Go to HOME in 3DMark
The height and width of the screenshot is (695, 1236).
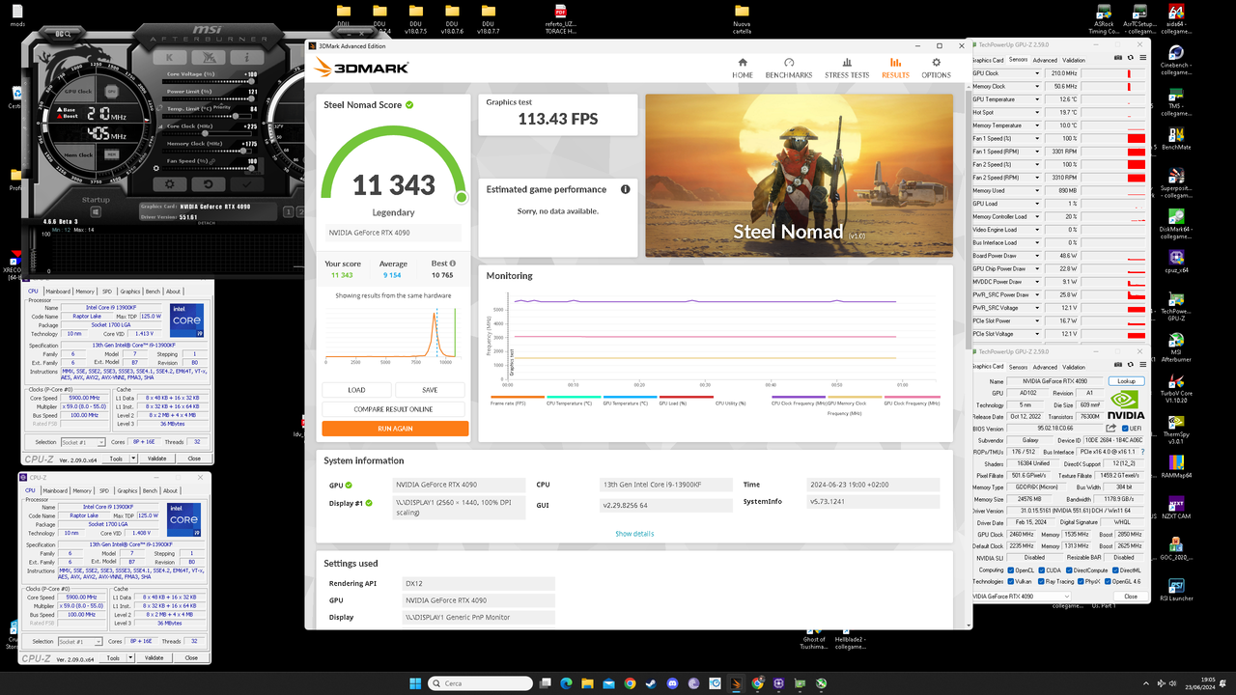742,68
